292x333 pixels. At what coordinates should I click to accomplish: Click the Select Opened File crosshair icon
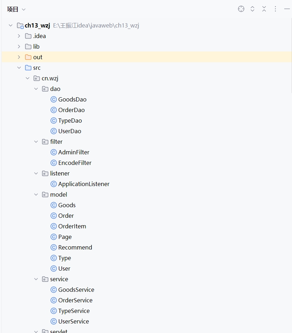[241, 9]
